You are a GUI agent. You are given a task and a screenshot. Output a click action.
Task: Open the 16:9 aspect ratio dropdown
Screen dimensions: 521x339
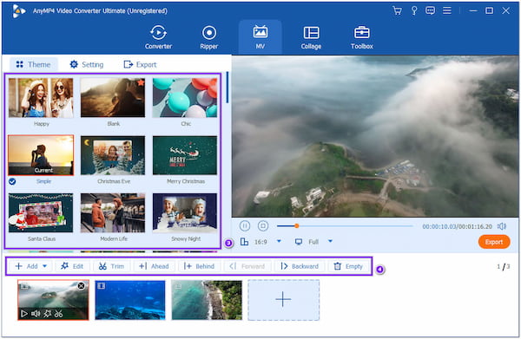click(279, 241)
